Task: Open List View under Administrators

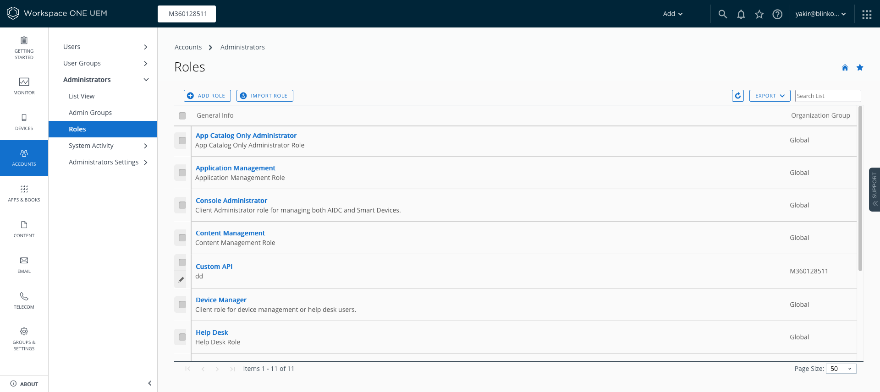Action: pyautogui.click(x=82, y=96)
